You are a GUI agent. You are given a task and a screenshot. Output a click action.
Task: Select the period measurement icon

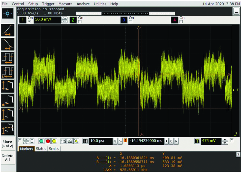tap(8, 58)
